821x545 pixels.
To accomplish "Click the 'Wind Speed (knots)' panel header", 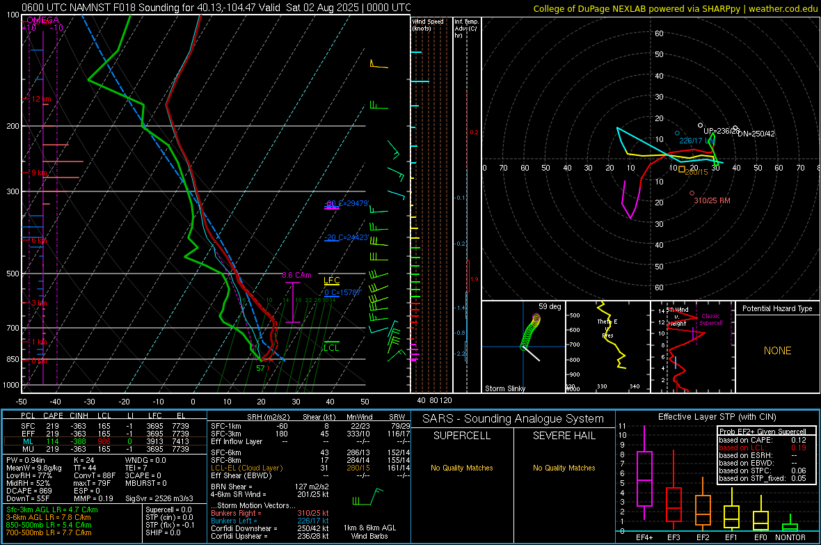I will point(427,24).
